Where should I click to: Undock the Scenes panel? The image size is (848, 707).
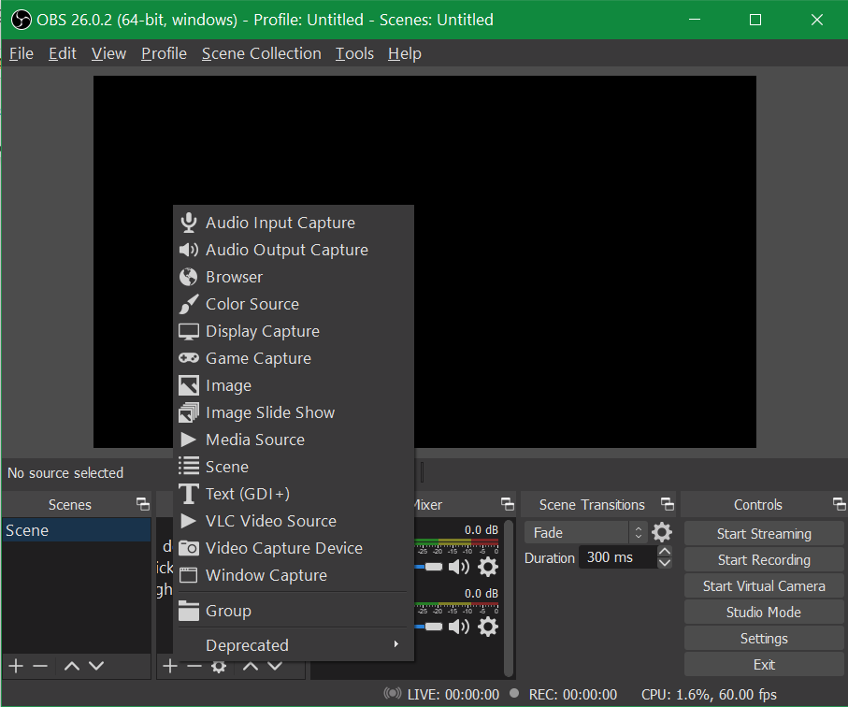pyautogui.click(x=143, y=504)
